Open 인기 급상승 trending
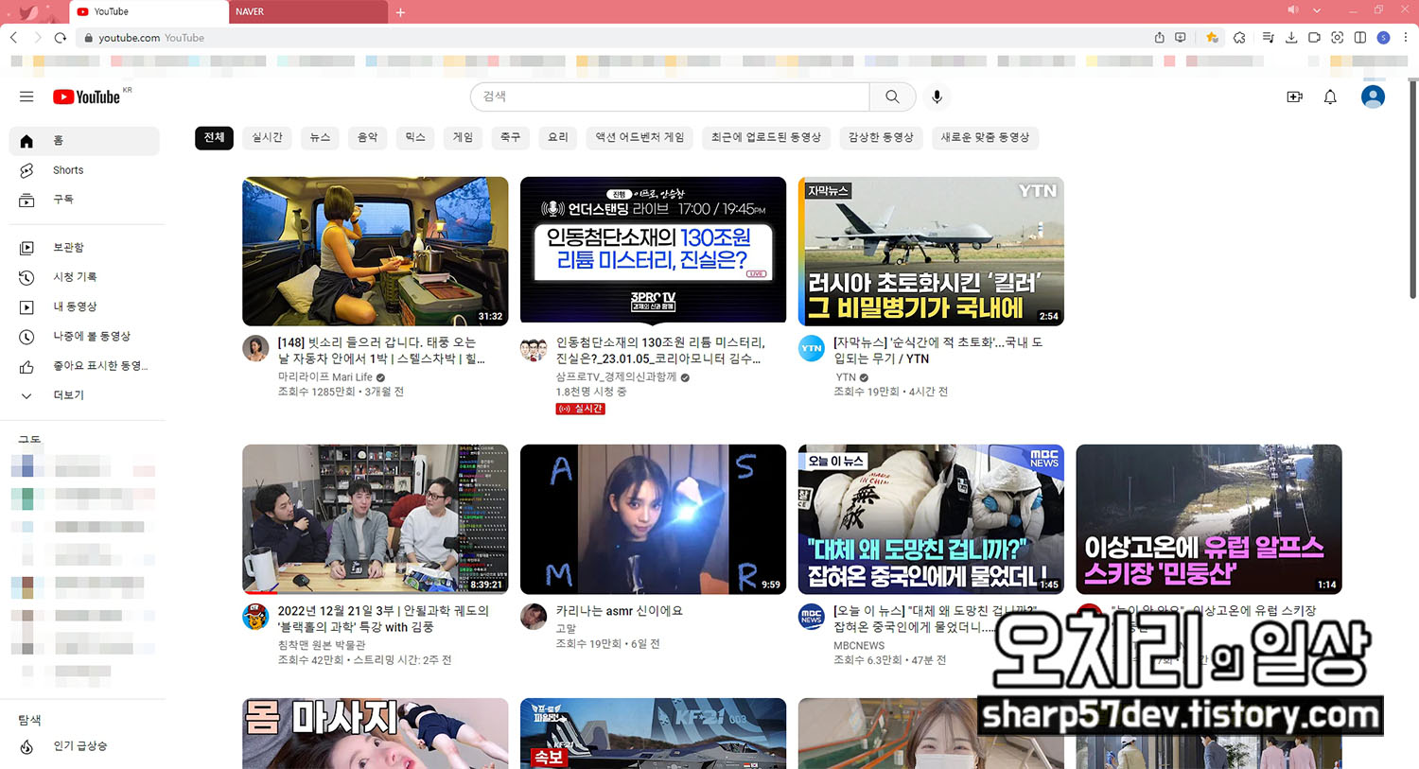1419x769 pixels. tap(84, 746)
